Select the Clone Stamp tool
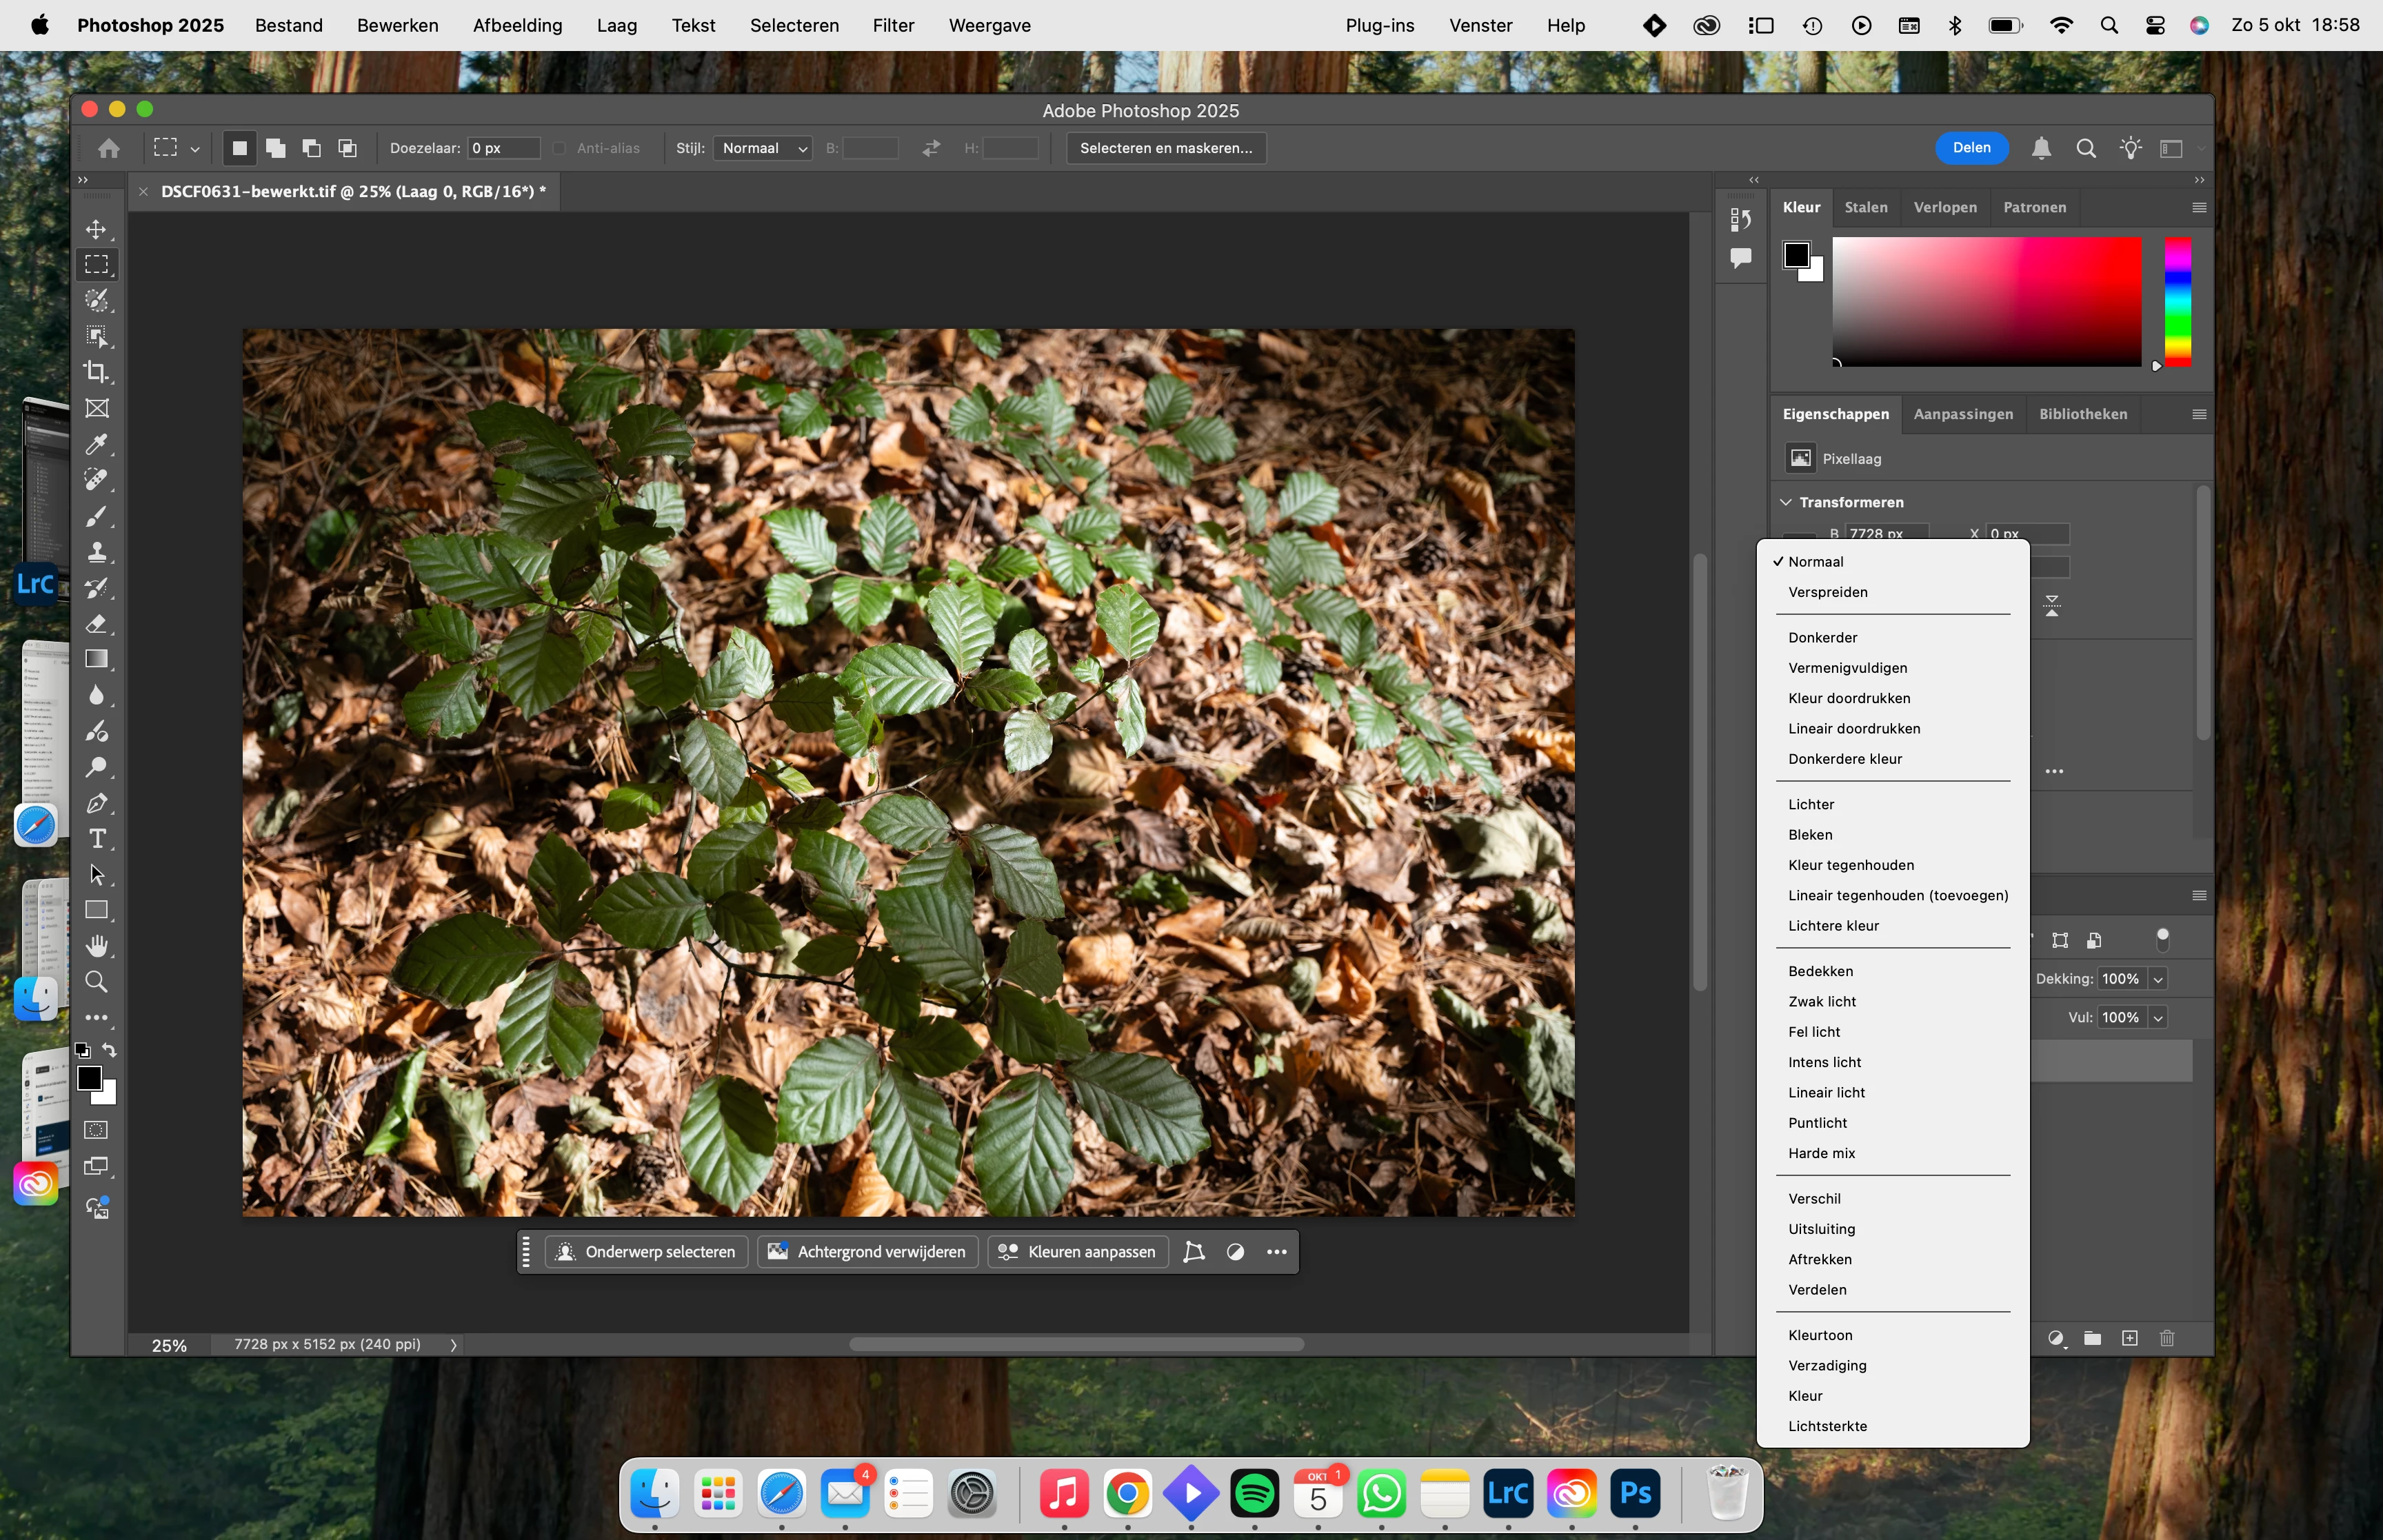2383x1540 pixels. 97,552
